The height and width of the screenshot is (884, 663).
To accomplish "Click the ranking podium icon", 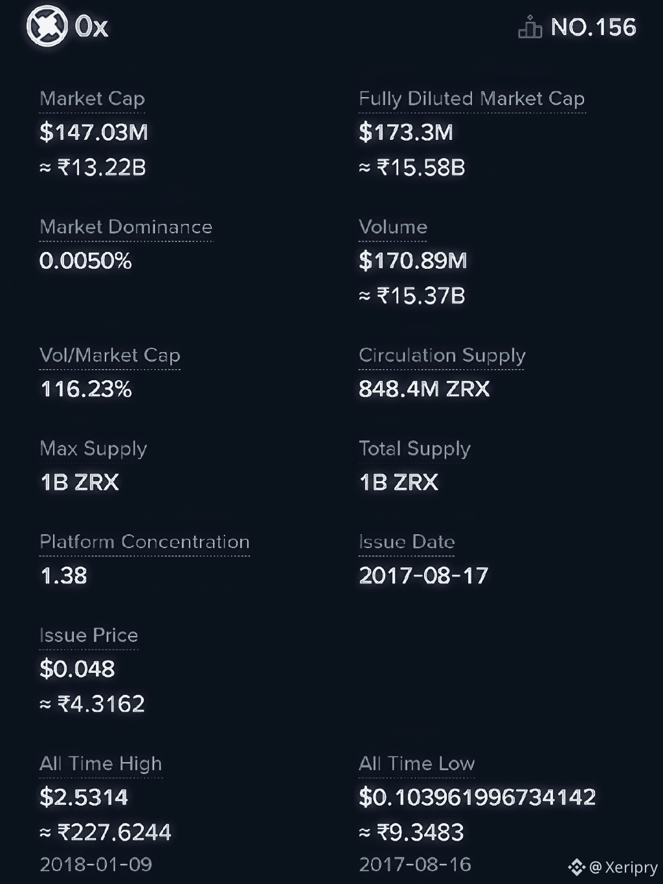I will click(530, 27).
